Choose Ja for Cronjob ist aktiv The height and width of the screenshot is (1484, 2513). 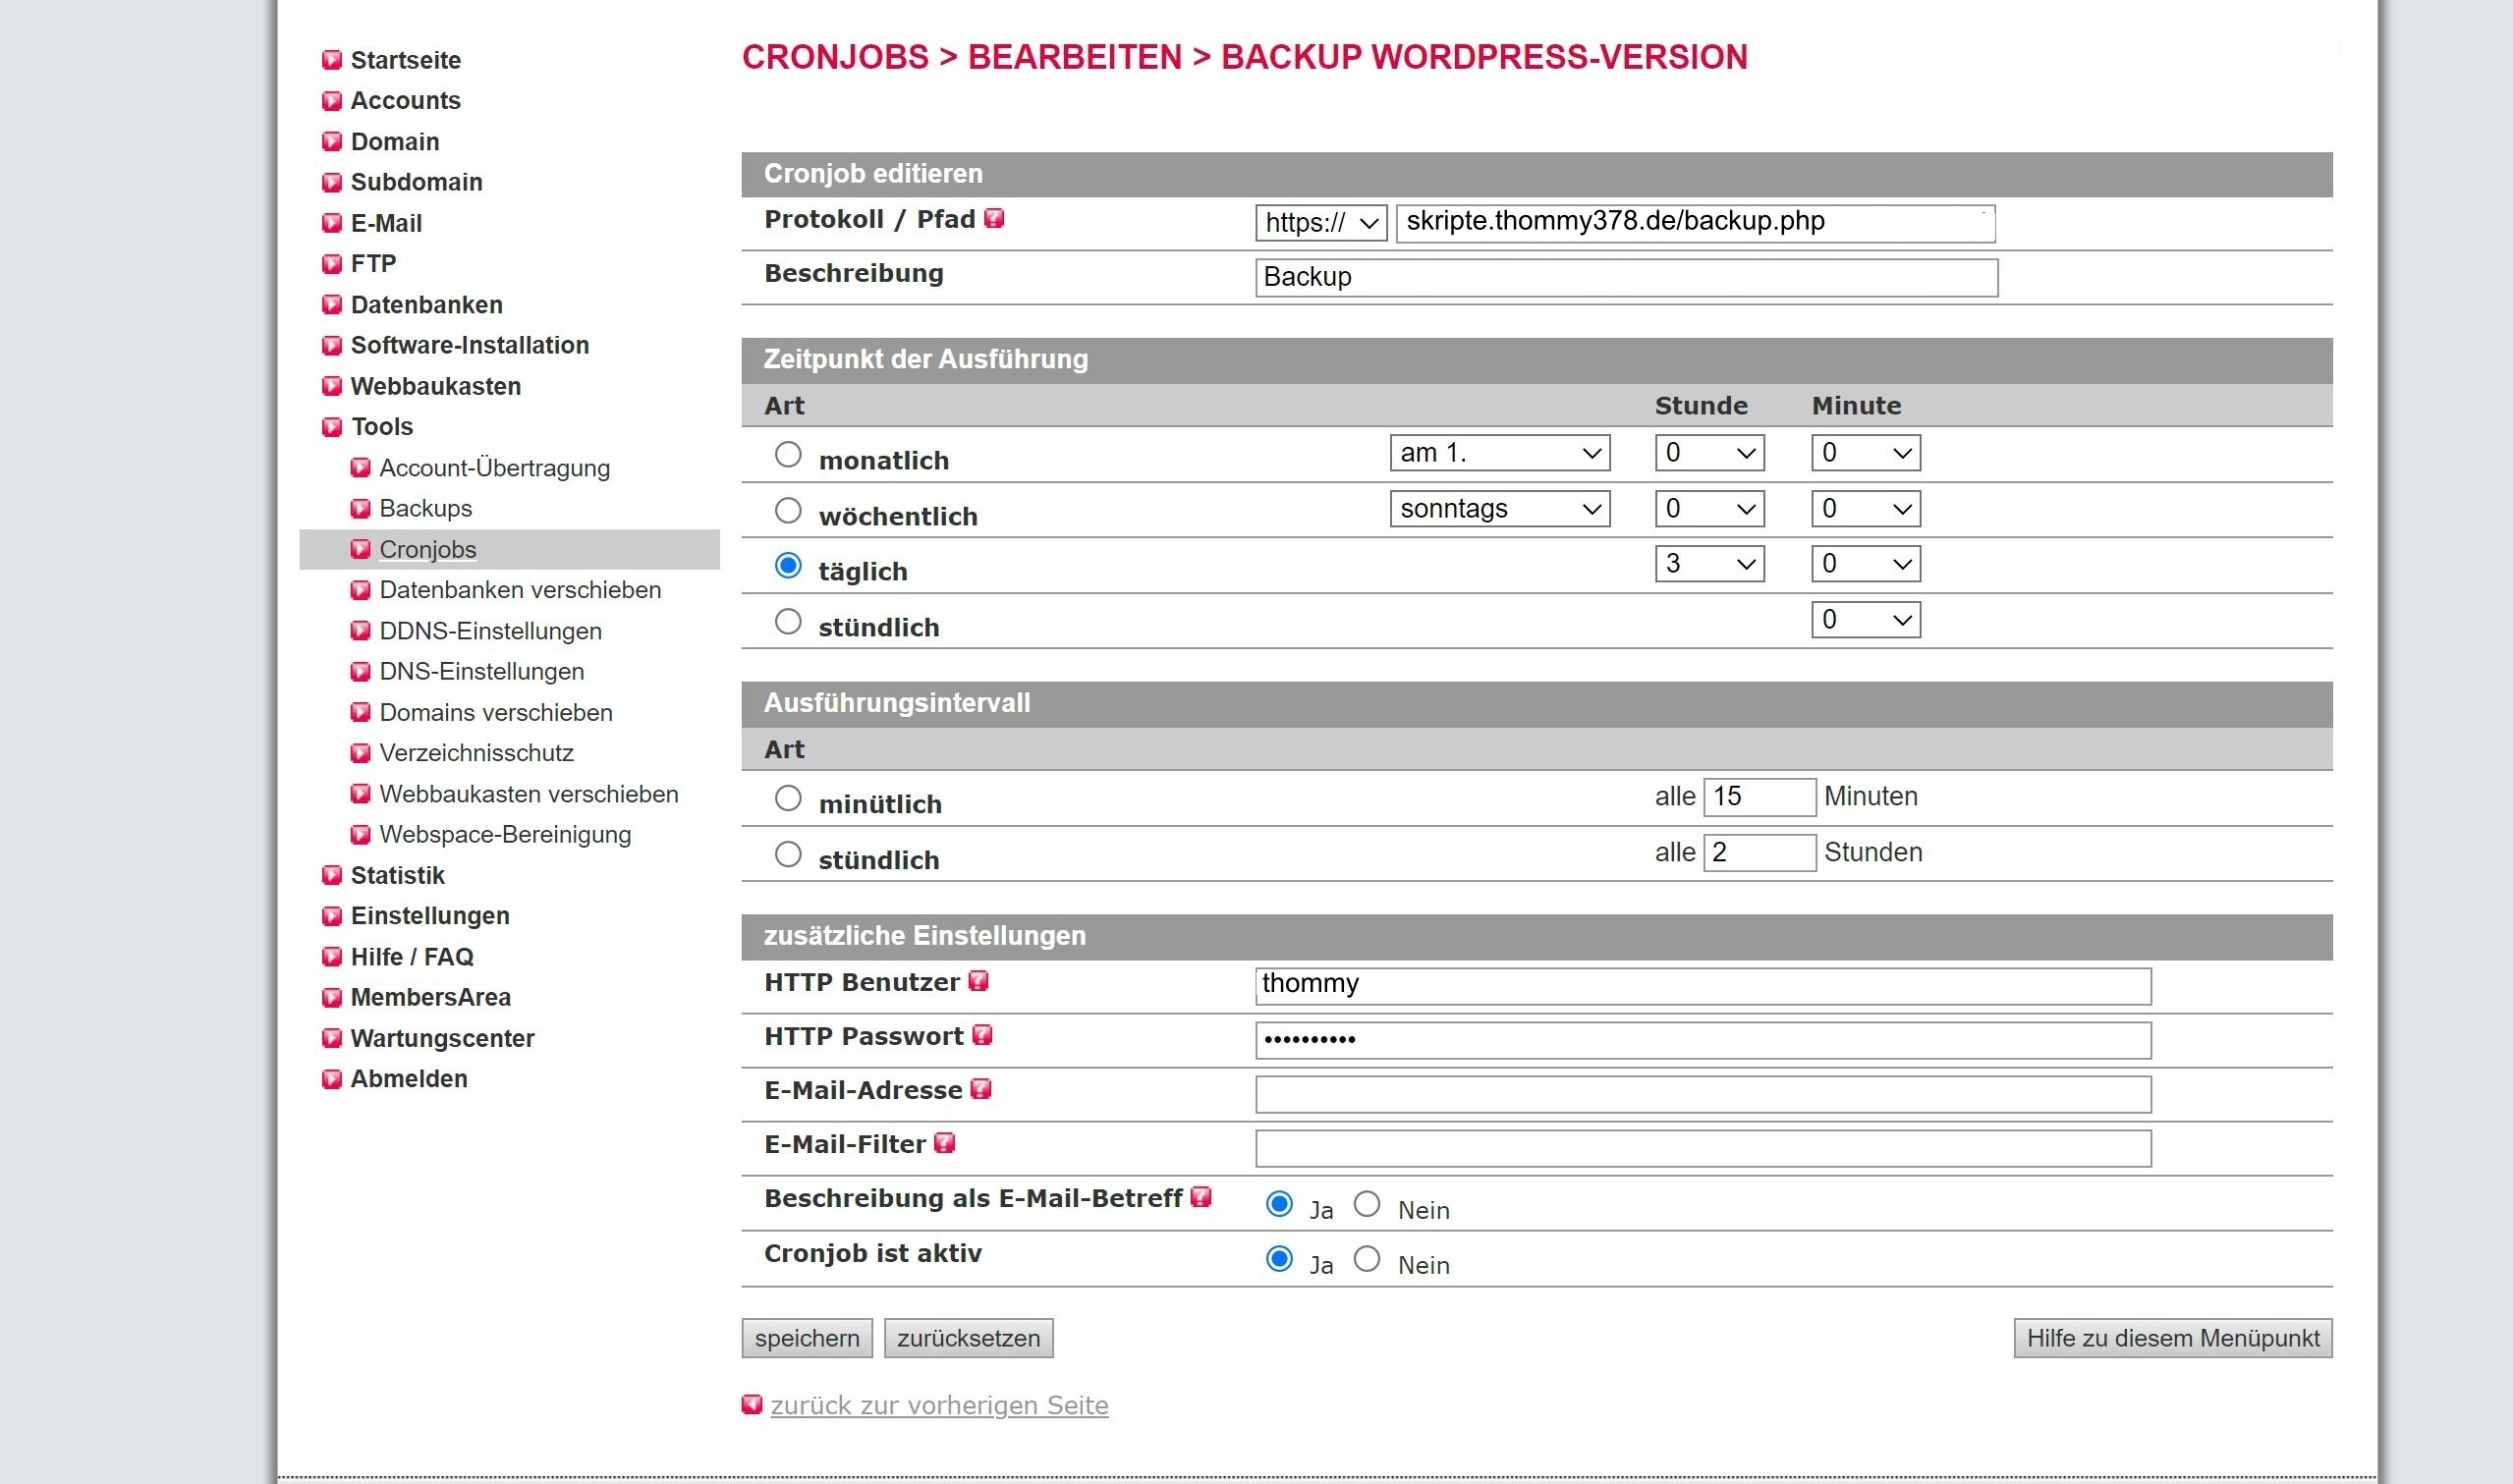pos(1279,1259)
